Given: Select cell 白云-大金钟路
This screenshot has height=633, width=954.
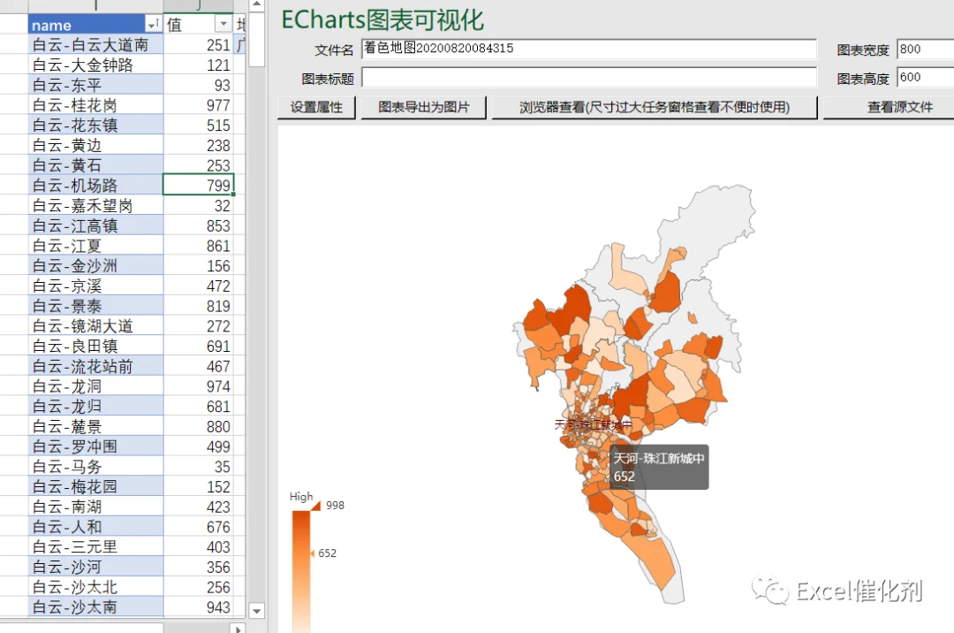Looking at the screenshot, I should (x=95, y=65).
